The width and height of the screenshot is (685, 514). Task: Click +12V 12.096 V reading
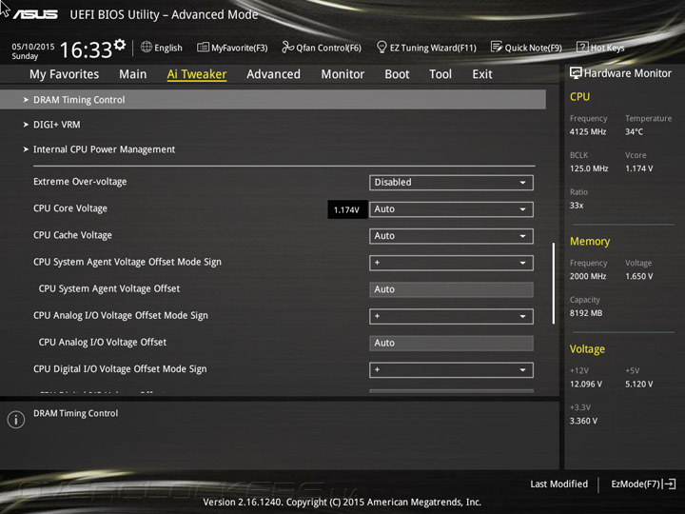586,385
